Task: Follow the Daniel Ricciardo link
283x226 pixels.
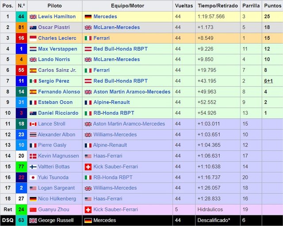Action: point(58,113)
